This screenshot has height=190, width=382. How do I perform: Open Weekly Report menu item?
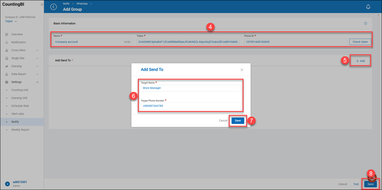coord(20,130)
